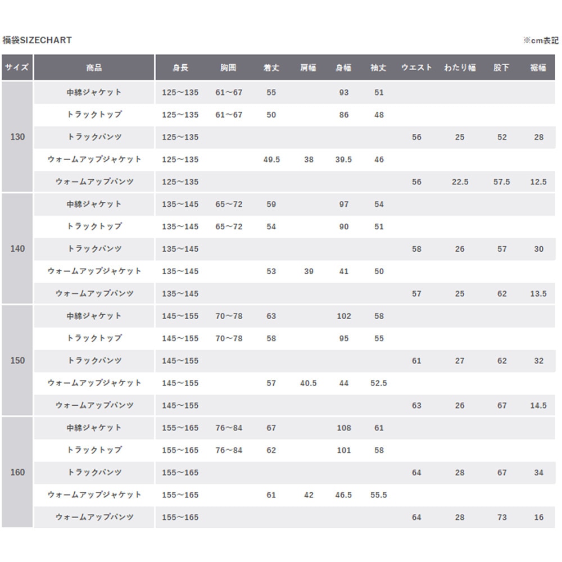Click the 108 身幅 value cell
The width and height of the screenshot is (562, 562).
click(x=344, y=428)
